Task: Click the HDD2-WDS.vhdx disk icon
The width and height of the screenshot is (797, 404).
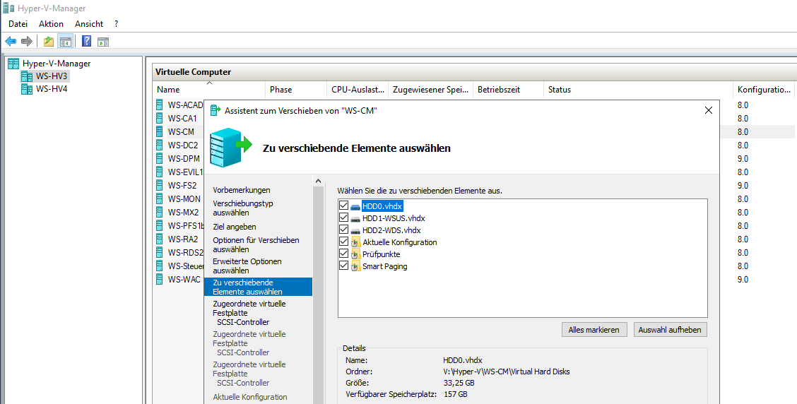Action: [355, 230]
